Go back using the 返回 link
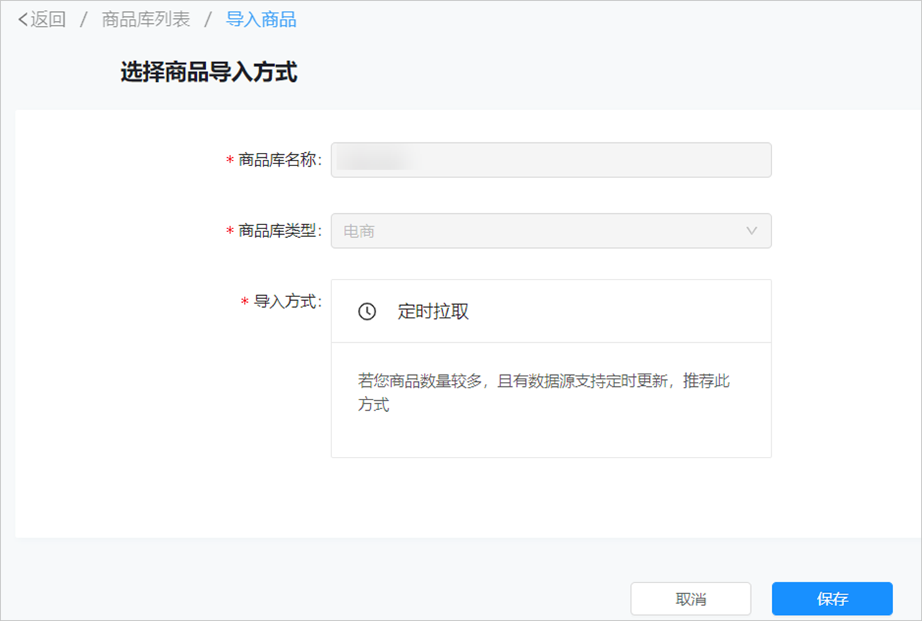This screenshot has height=621, width=922. (x=42, y=20)
